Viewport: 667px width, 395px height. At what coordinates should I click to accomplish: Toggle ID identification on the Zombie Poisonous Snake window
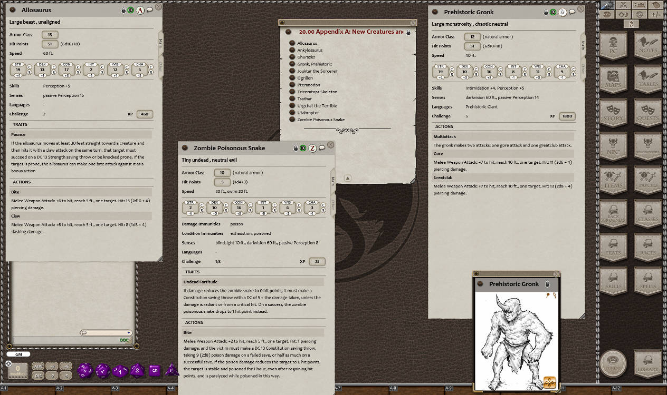tap(302, 148)
